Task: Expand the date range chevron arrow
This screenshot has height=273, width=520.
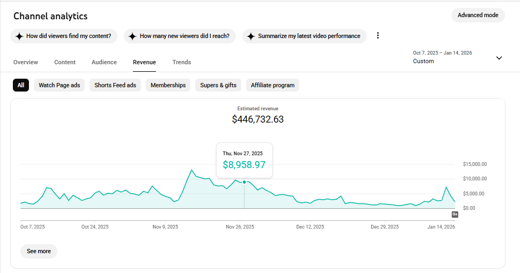Action: pyautogui.click(x=499, y=58)
